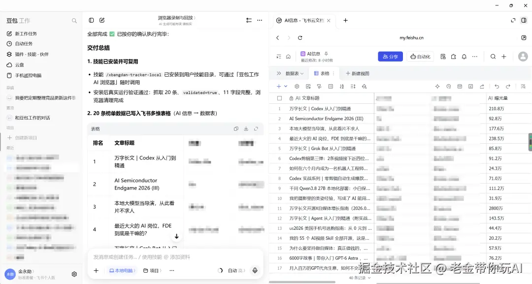Open find records icon in table toolbar
532x284 pixels.
tap(523, 87)
